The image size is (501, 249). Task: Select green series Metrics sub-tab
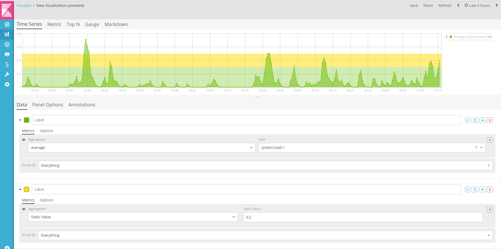[x=28, y=131]
